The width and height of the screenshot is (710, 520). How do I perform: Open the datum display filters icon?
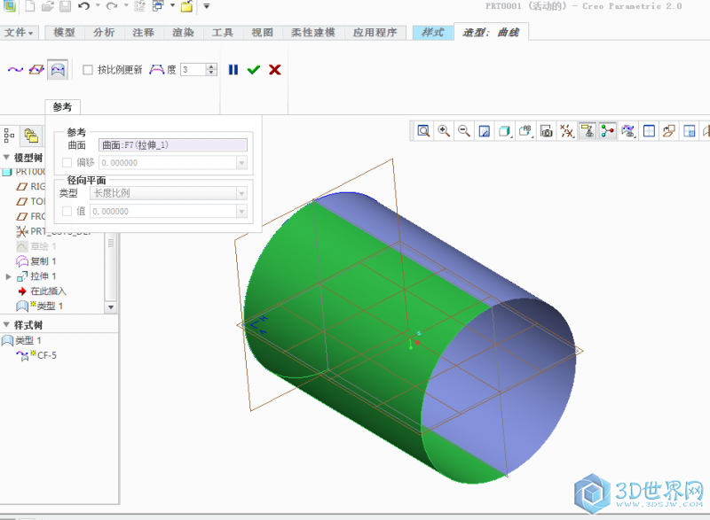(x=567, y=131)
